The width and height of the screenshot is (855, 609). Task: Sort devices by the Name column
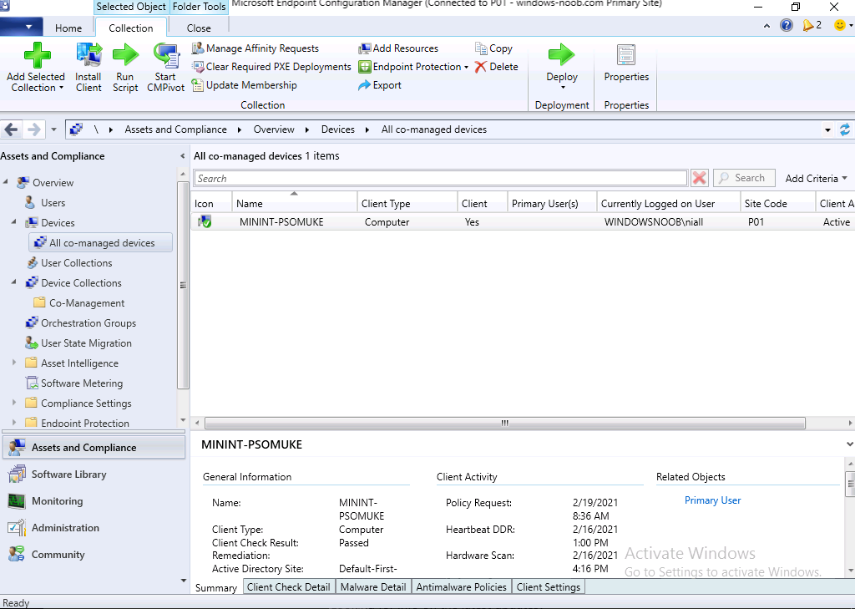point(295,204)
